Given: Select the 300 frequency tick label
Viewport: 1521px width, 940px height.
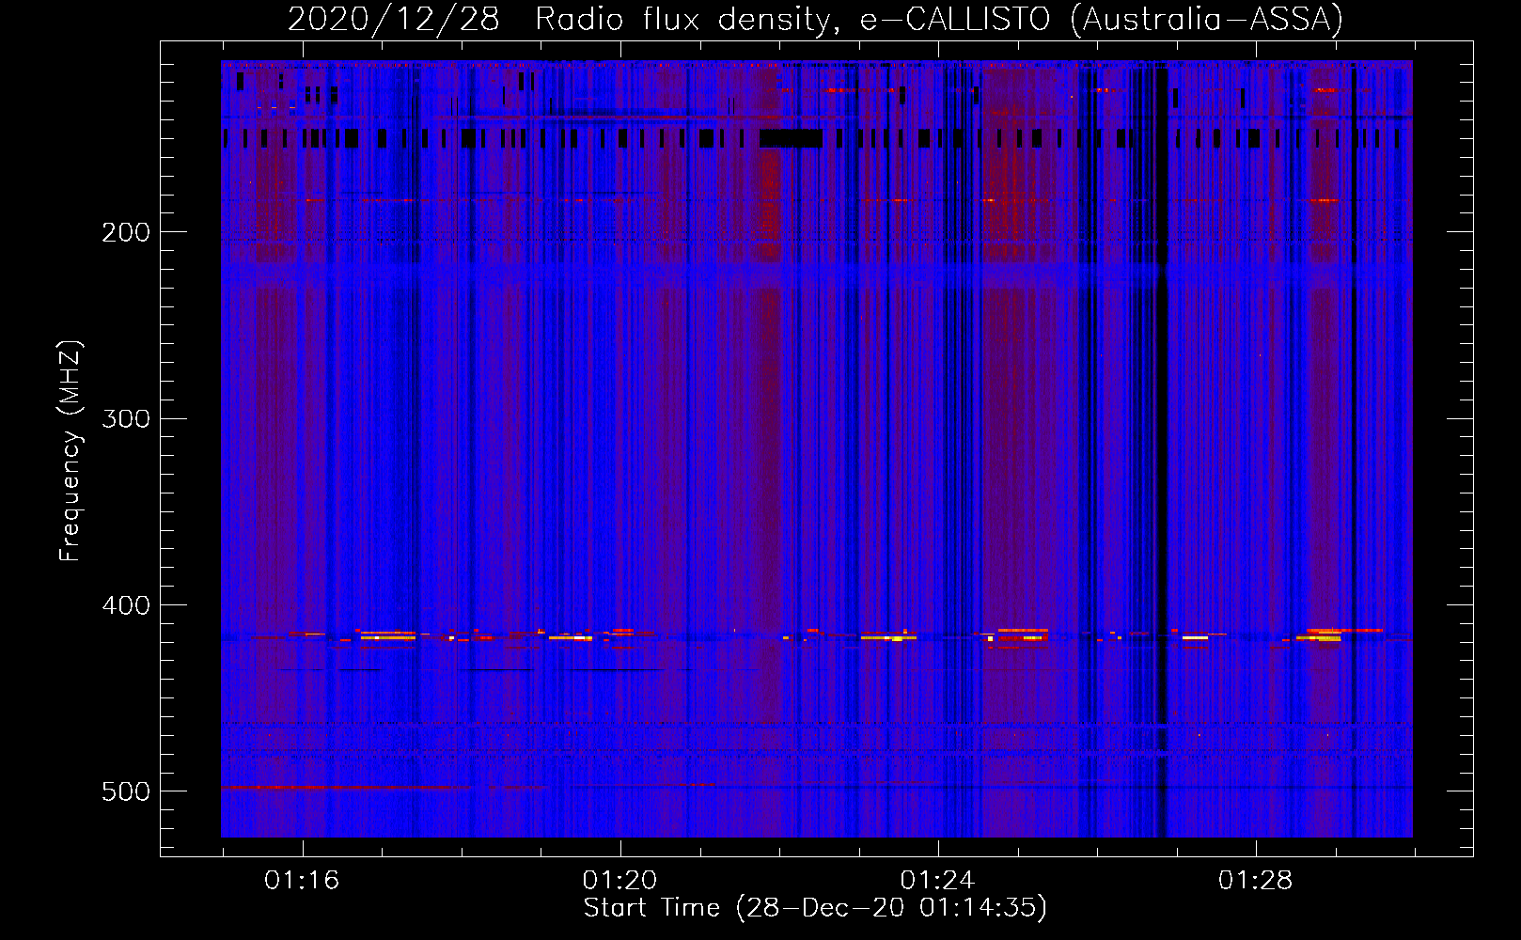Looking at the screenshot, I should click(126, 418).
